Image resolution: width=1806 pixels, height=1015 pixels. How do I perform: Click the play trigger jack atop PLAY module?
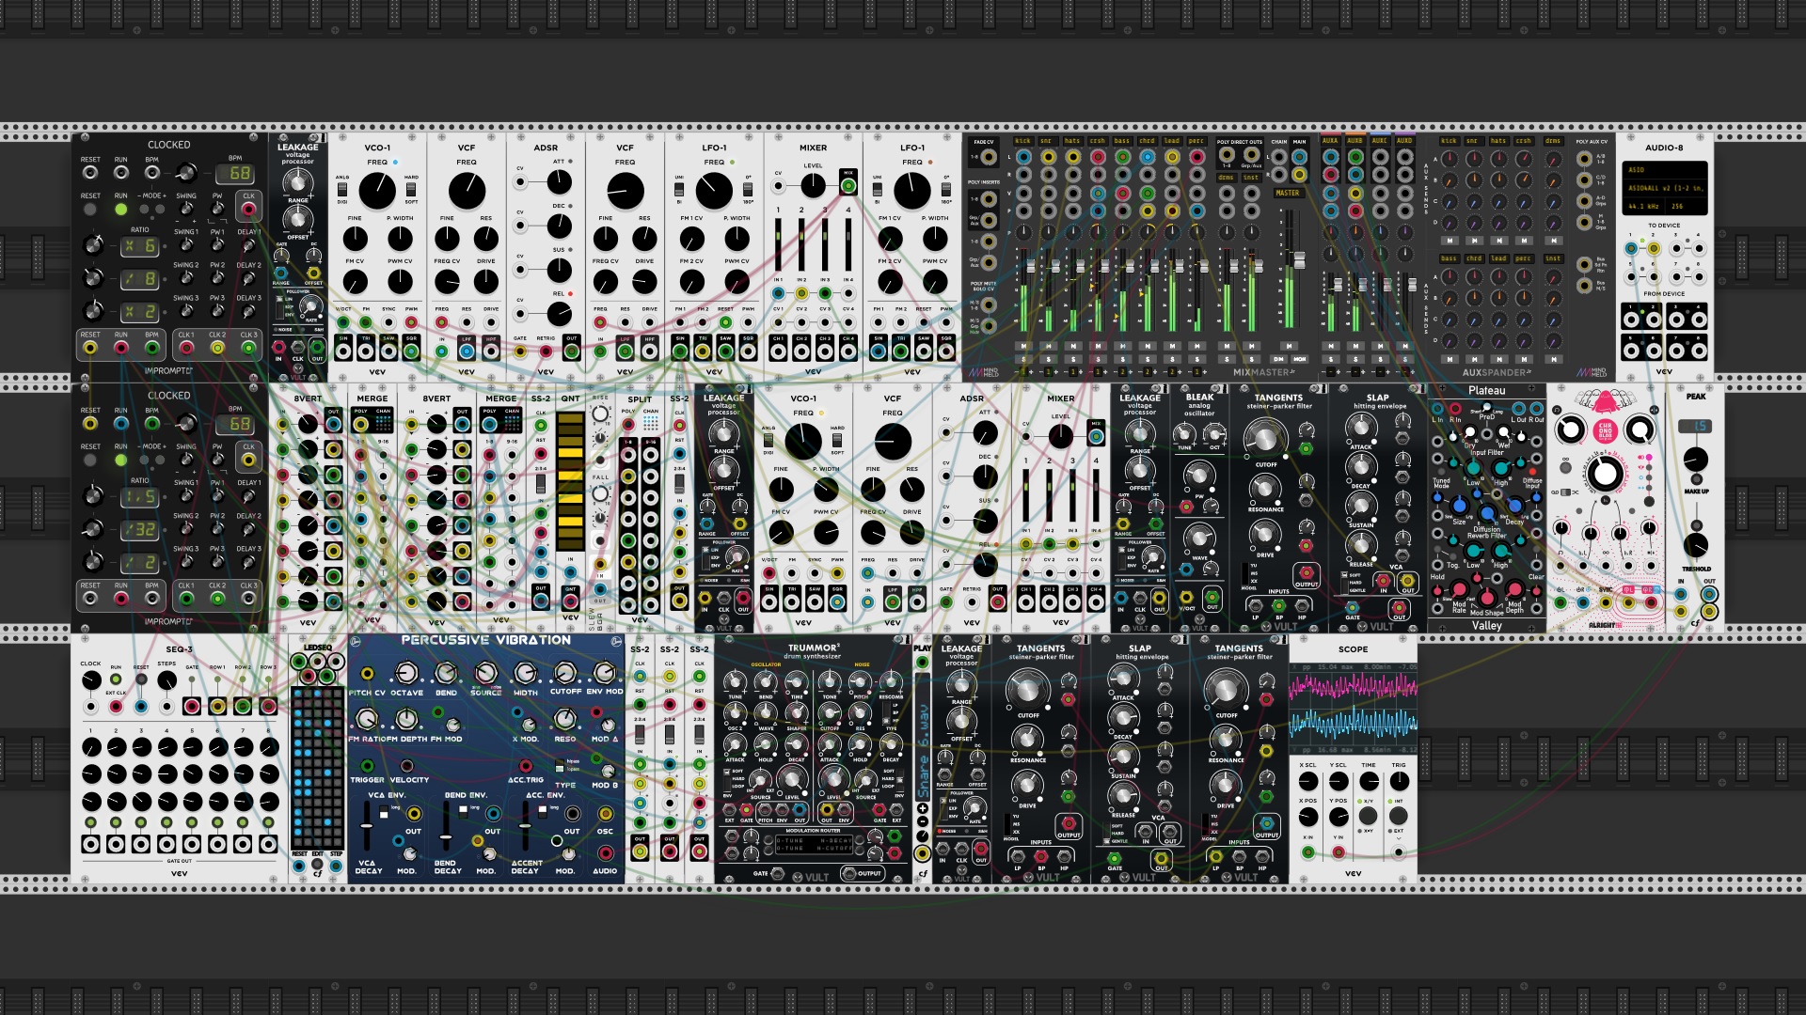922,663
